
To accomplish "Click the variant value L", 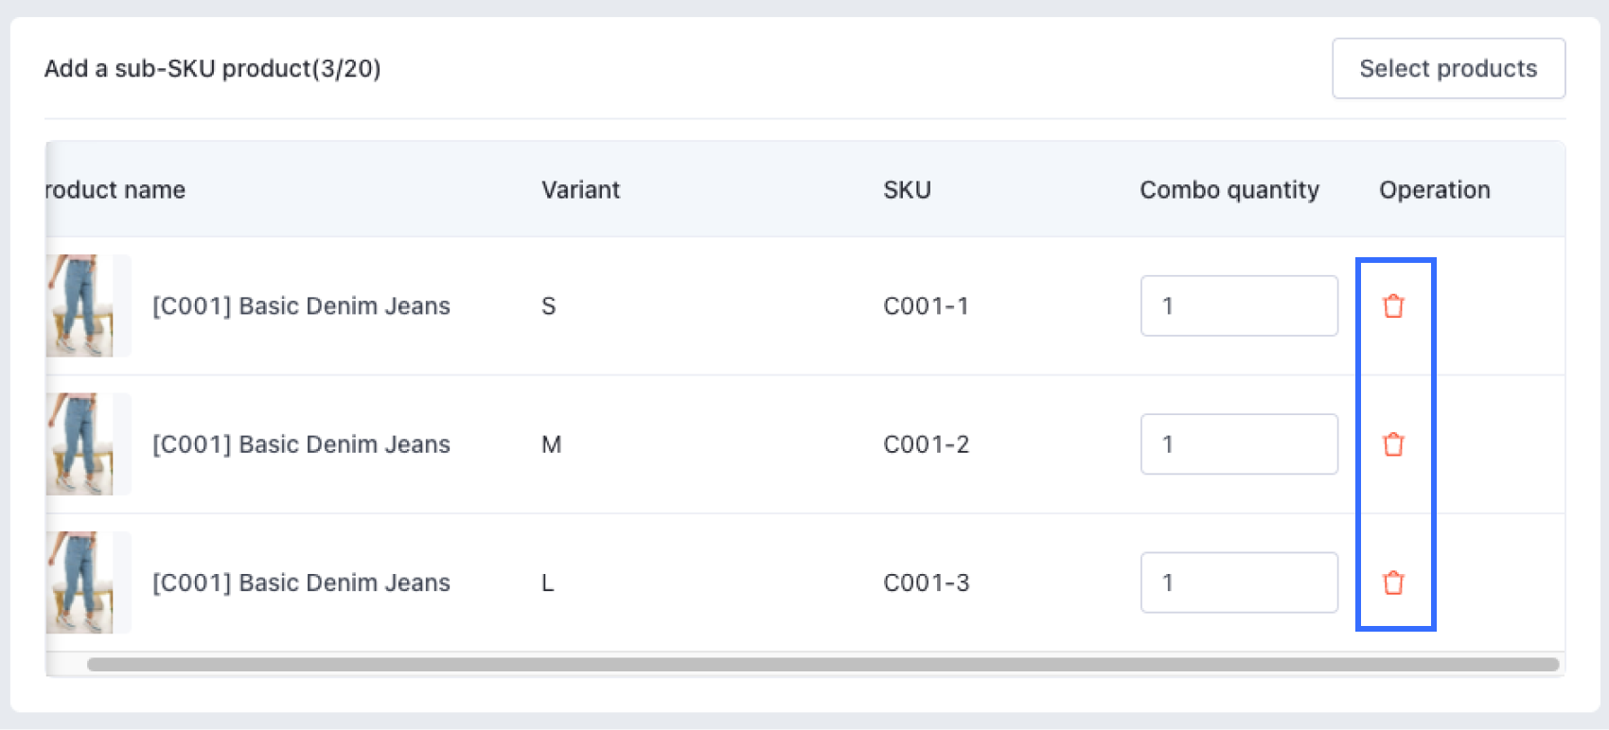I will pyautogui.click(x=548, y=582).
